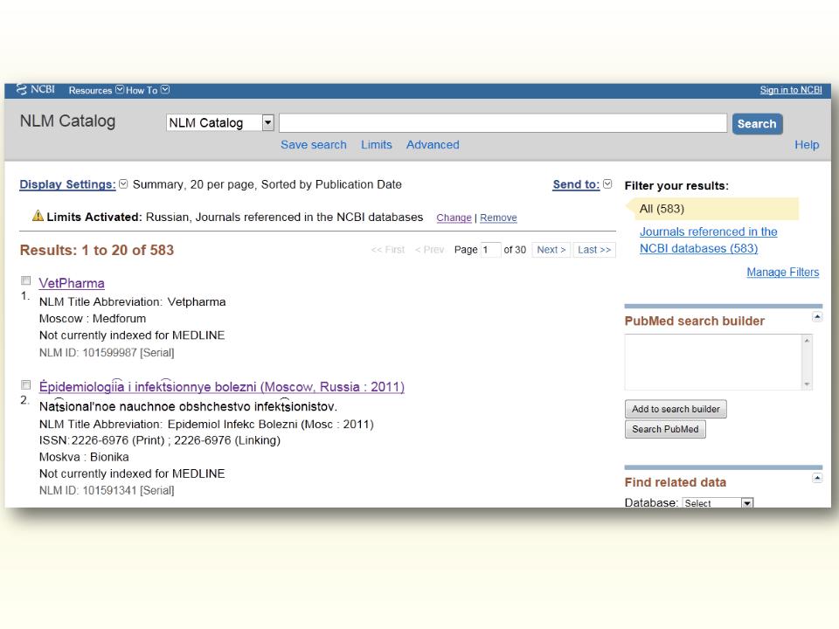
Task: Open the How To dropdown menu
Action: [x=147, y=90]
